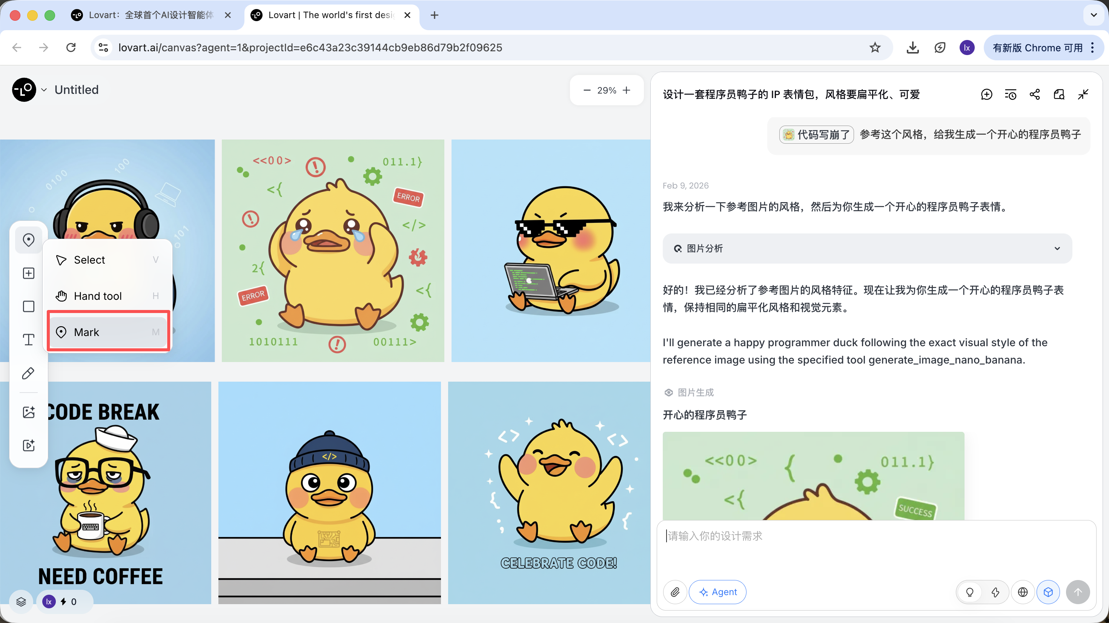
Task: Toggle the globe web search option
Action: point(1023,592)
